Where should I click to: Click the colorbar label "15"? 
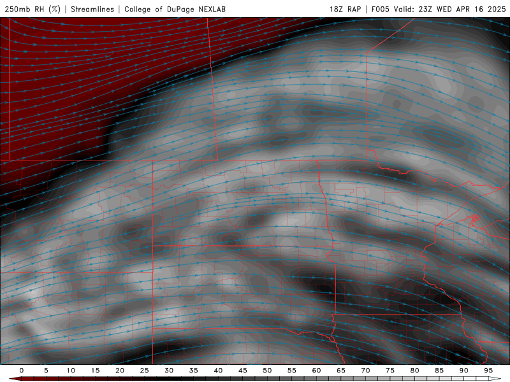95,371
